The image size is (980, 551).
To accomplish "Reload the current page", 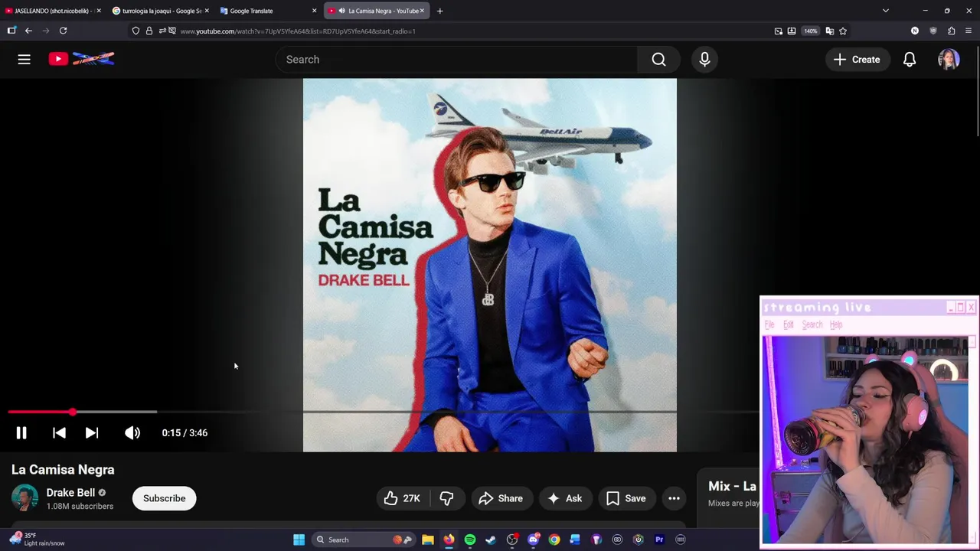I will click(63, 31).
